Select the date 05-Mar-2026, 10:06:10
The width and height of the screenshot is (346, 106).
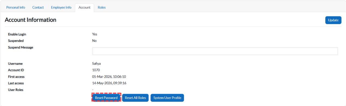109,77
